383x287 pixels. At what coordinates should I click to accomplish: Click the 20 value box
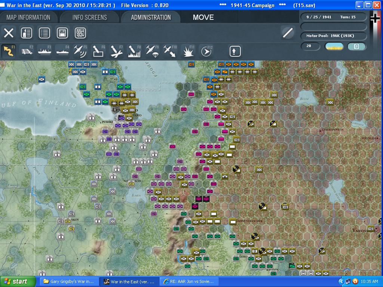(x=310, y=46)
